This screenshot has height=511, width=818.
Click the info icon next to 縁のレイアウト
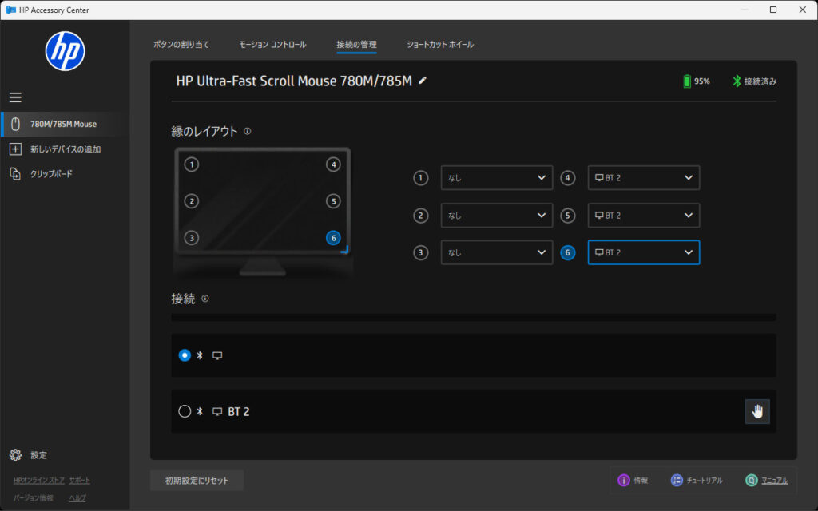tap(248, 131)
